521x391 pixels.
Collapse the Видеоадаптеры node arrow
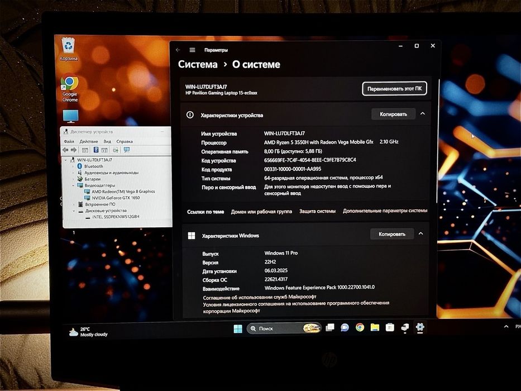(74, 185)
